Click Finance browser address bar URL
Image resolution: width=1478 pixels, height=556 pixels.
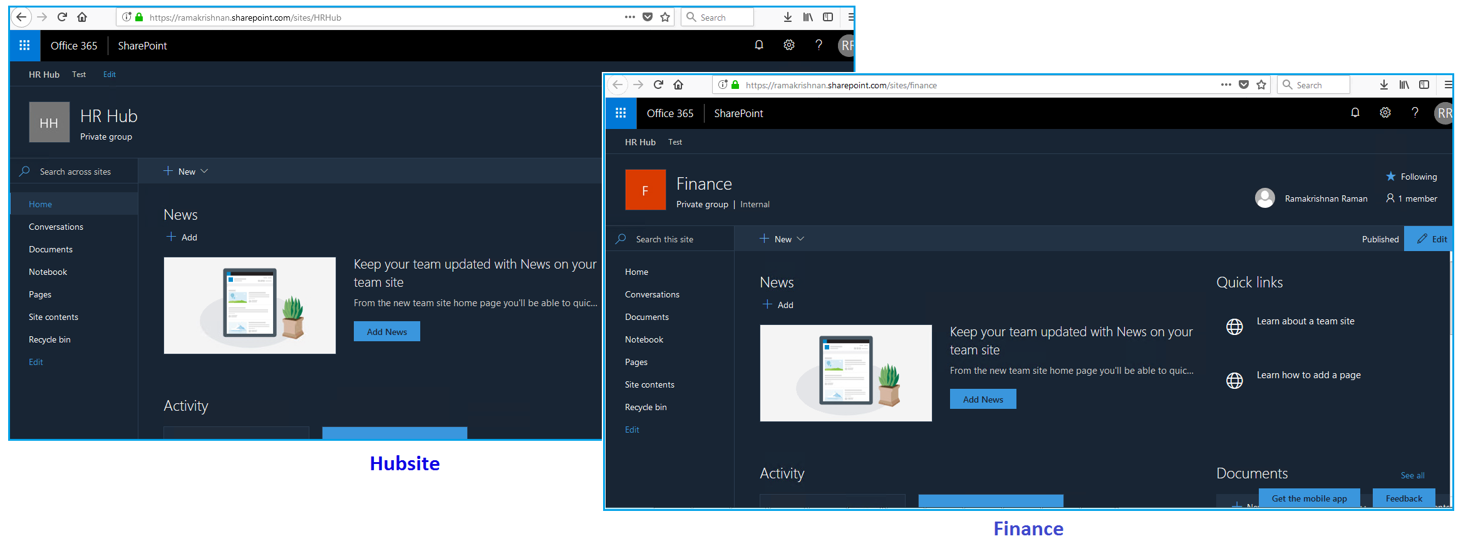[841, 85]
